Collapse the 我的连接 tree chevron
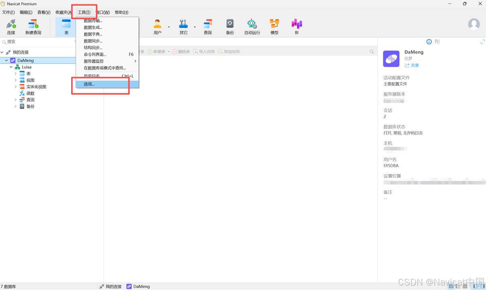The image size is (486, 290). (x=2, y=52)
